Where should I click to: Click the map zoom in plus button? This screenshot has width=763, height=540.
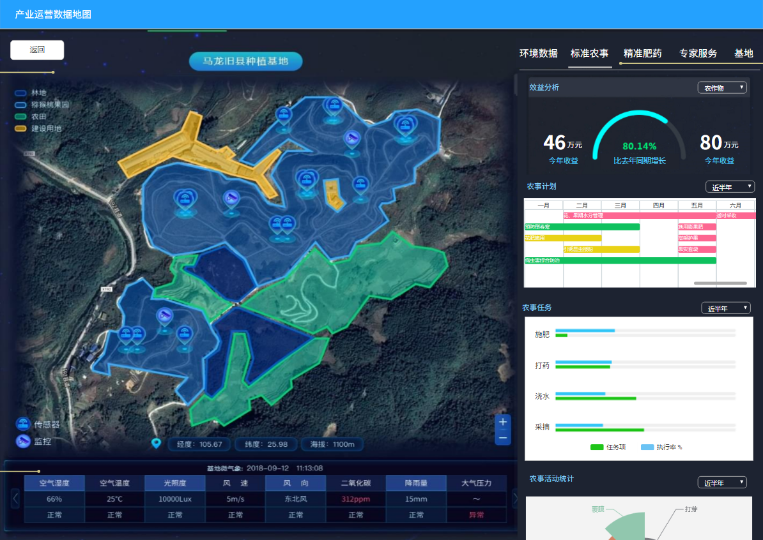point(503,422)
